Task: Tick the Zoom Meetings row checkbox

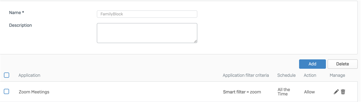Action: click(6, 91)
